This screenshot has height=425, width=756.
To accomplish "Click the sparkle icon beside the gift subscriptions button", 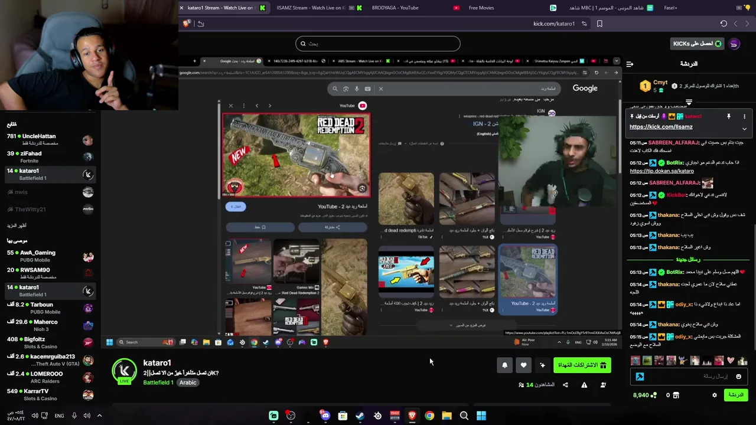I will click(x=542, y=365).
